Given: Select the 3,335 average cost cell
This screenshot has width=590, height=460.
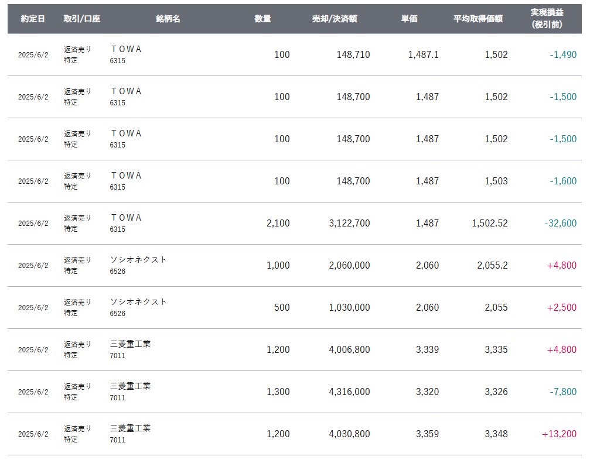Looking at the screenshot, I should tap(496, 349).
